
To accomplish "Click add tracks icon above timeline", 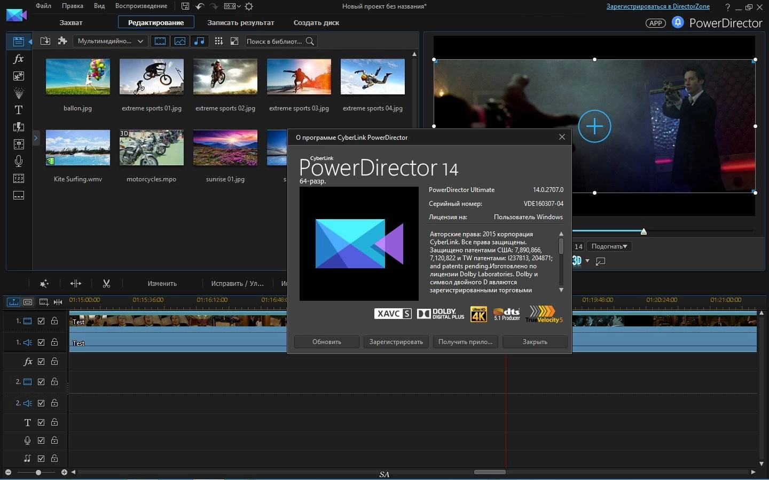I will point(43,302).
